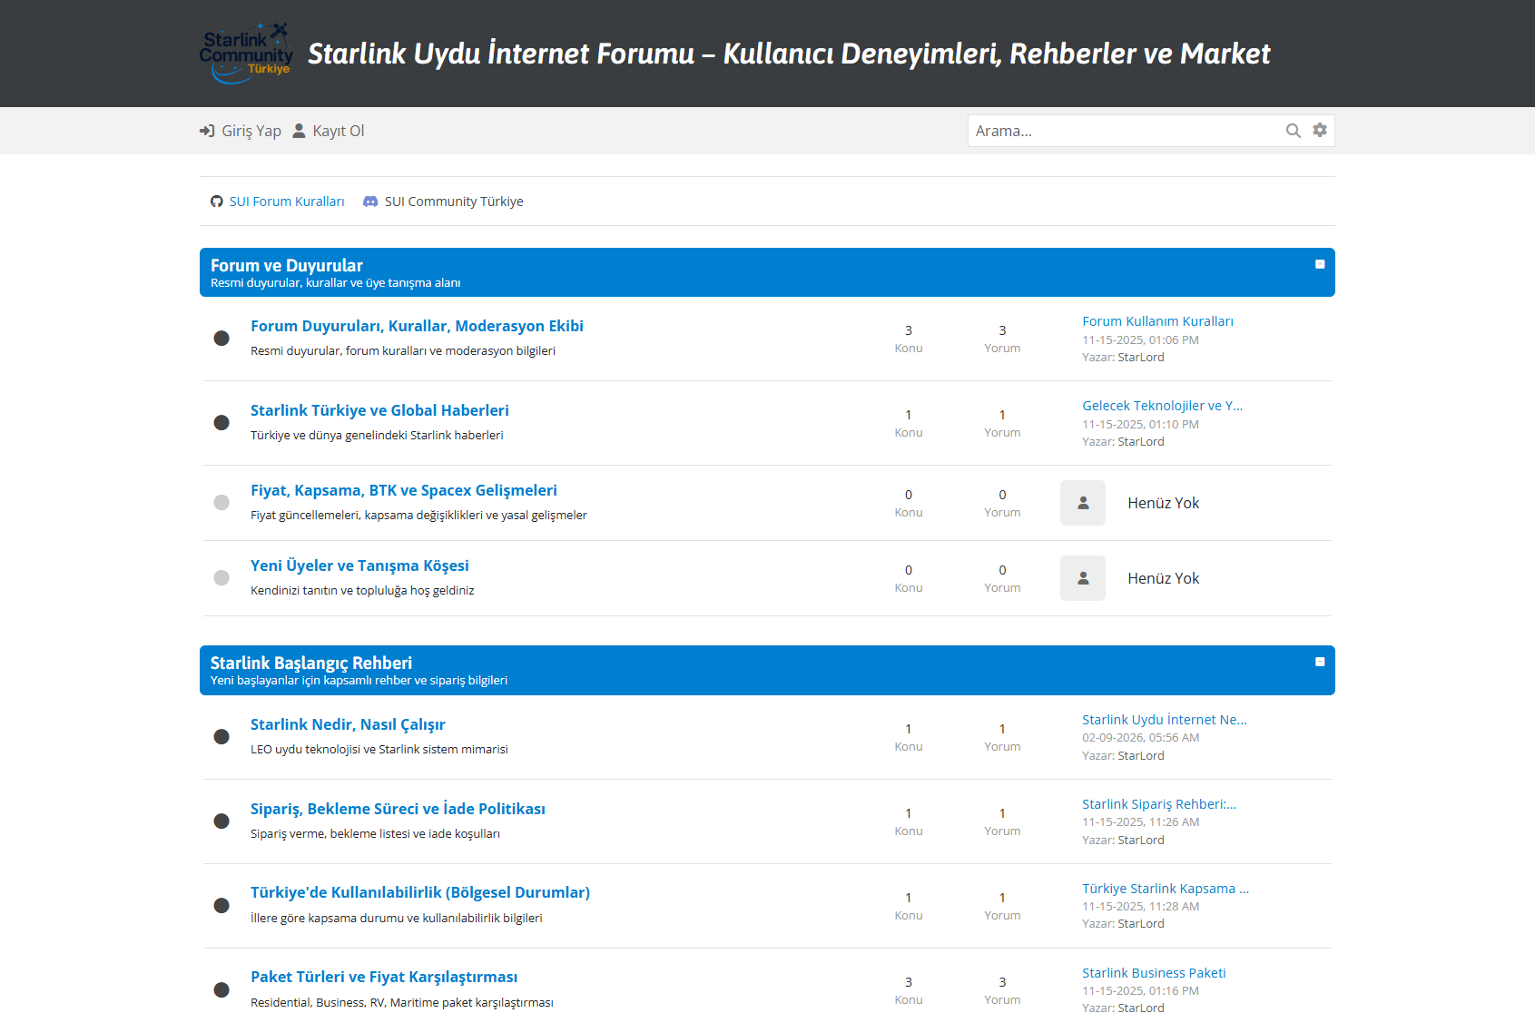Screen dimensions: 1535x1013
Task: Click date 11-15-2025, 01:06 PM
Action: coord(1140,340)
